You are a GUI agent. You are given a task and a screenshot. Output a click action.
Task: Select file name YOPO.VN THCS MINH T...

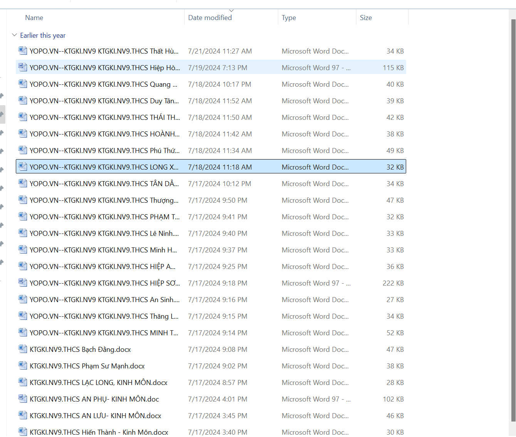click(x=104, y=333)
